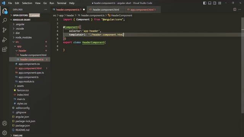Open app.module.ts file
This screenshot has height=137, width=244.
(x=26, y=81)
